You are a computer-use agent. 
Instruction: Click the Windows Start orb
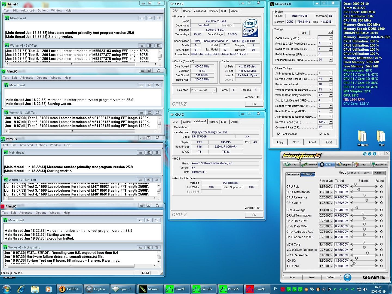(x=7, y=289)
